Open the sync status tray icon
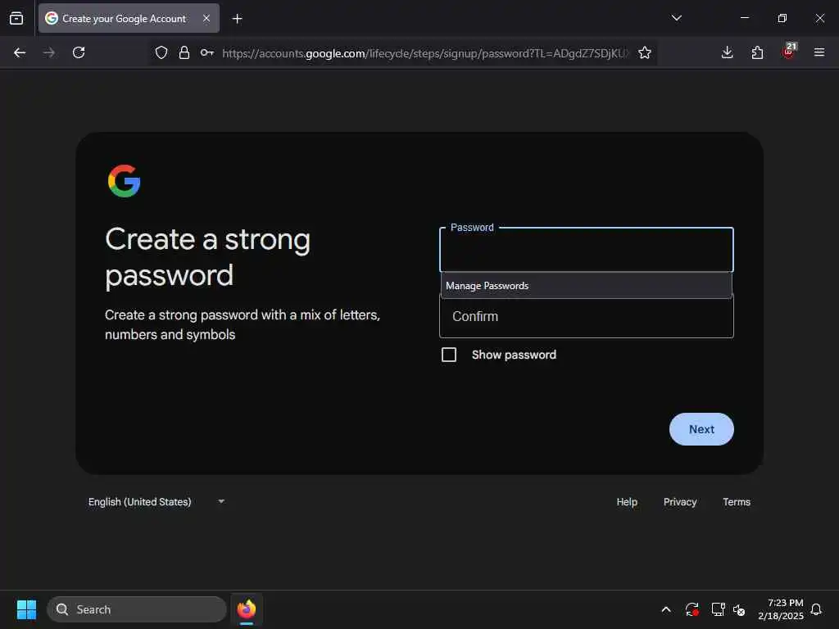The image size is (839, 629). coord(692,609)
